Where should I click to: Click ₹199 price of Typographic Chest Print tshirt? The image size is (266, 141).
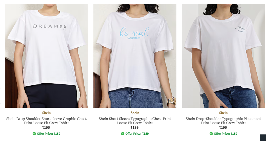(135, 127)
